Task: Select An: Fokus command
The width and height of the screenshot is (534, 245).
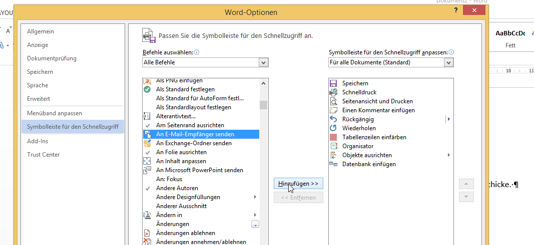Action: coord(201,179)
